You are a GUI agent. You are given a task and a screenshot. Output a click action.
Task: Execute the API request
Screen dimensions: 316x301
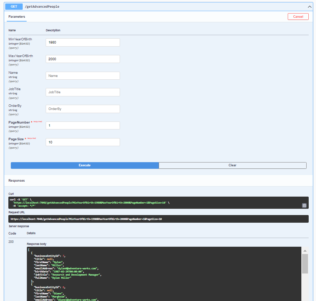pyautogui.click(x=85, y=165)
